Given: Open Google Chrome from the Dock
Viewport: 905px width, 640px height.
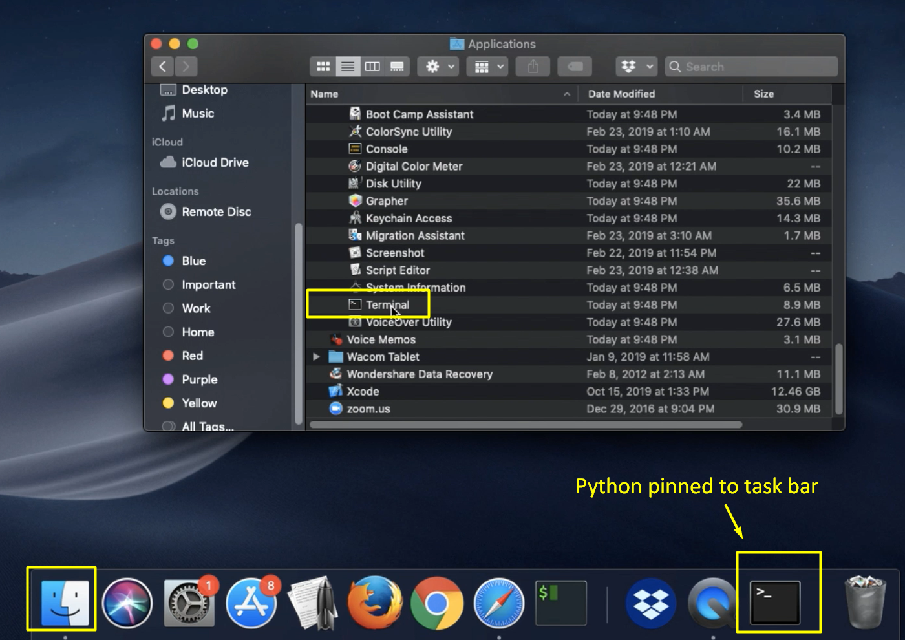Looking at the screenshot, I should [x=437, y=603].
